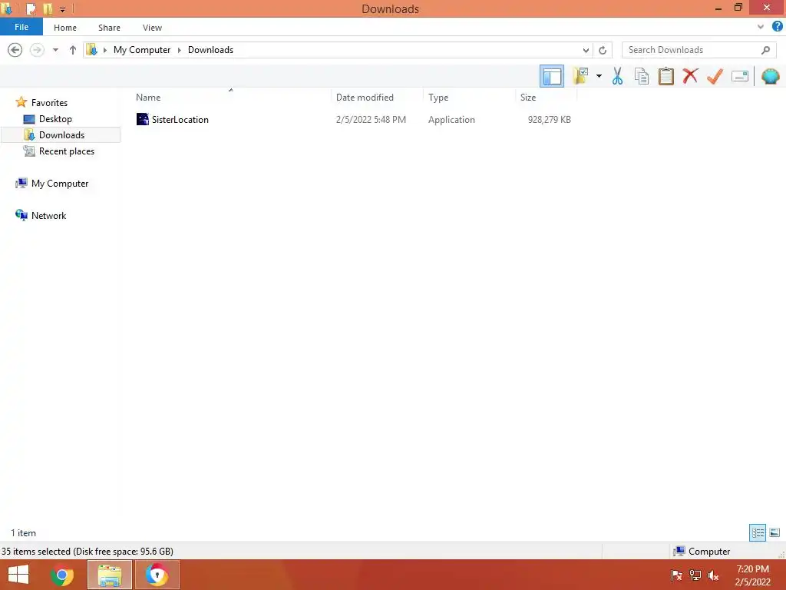Click the Cut scissors icon
786x590 pixels.
(x=617, y=76)
